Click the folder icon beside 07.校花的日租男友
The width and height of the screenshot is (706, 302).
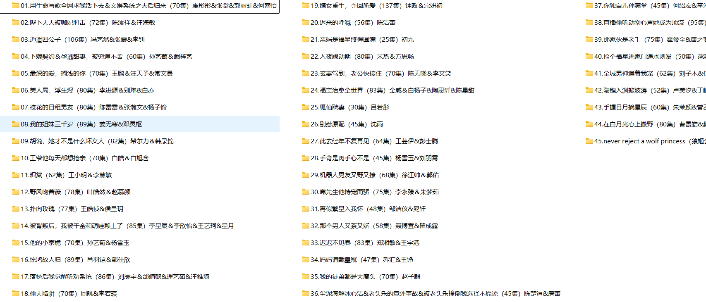(16, 107)
